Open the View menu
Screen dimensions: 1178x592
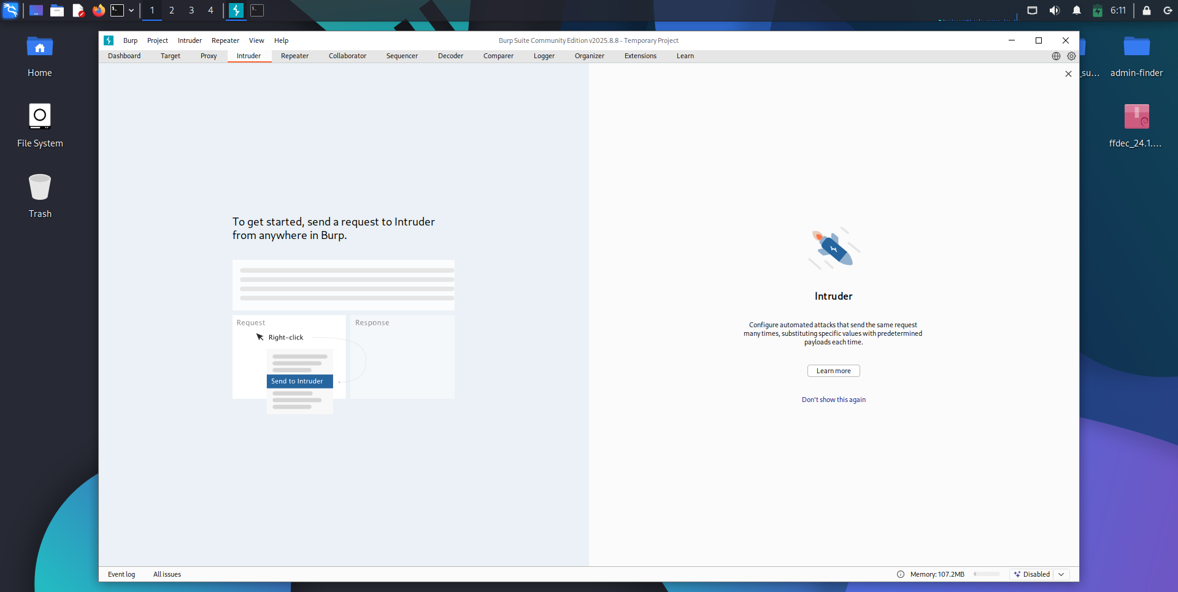point(256,40)
